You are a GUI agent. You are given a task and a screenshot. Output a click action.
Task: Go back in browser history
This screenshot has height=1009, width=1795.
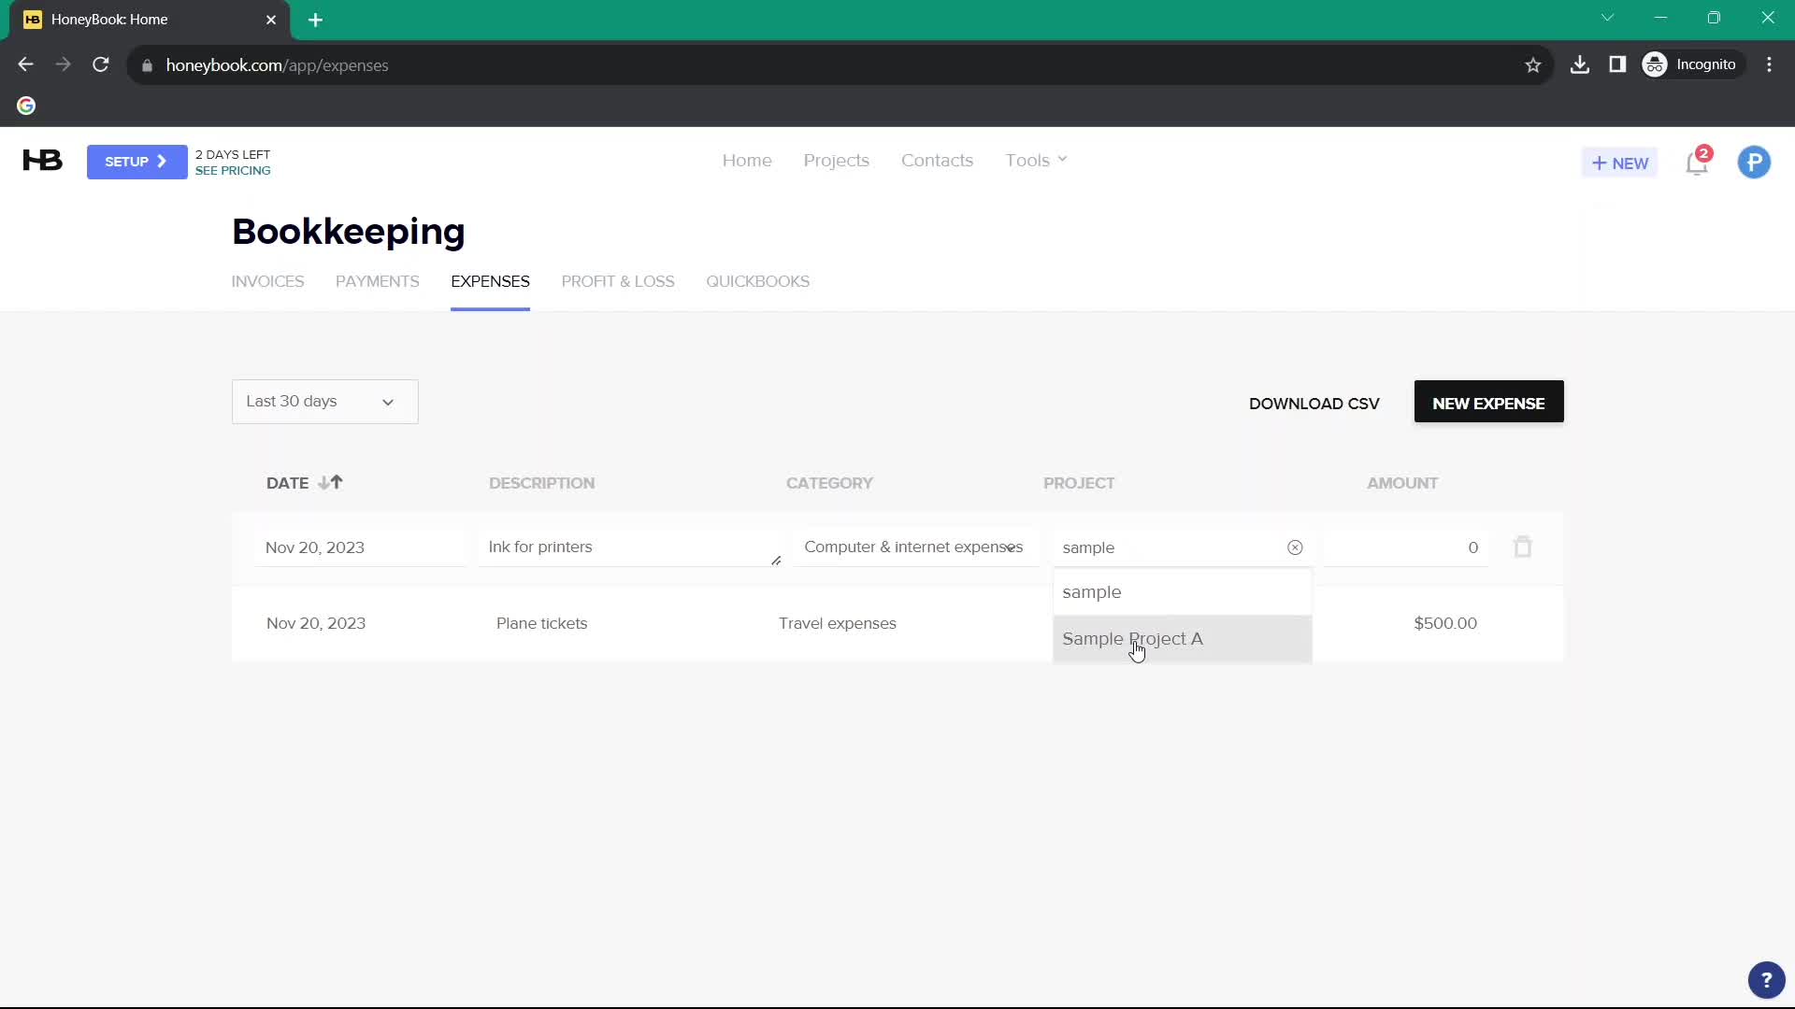(26, 64)
